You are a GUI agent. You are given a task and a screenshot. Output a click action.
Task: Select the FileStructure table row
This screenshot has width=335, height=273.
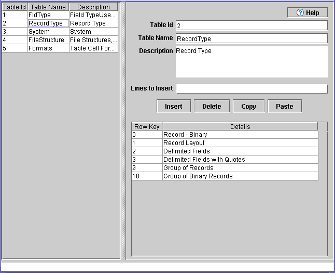coord(48,40)
